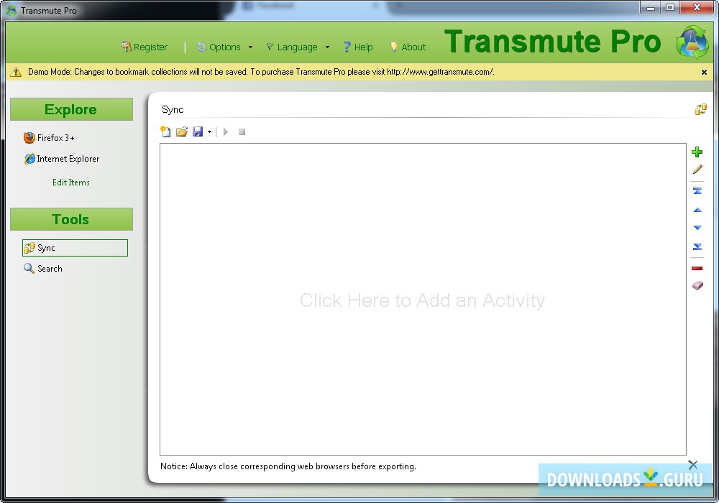The width and height of the screenshot is (719, 503).
Task: Expand the Options dropdown arrow
Action: (250, 47)
